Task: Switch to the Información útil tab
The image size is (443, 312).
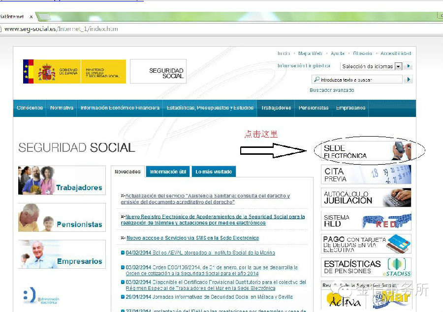Action: click(168, 171)
